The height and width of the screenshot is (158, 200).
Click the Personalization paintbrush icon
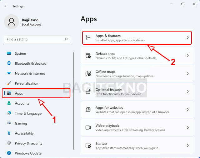9,83
